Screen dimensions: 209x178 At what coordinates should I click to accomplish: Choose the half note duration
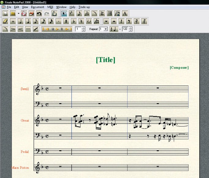pyautogui.click(x=21, y=21)
